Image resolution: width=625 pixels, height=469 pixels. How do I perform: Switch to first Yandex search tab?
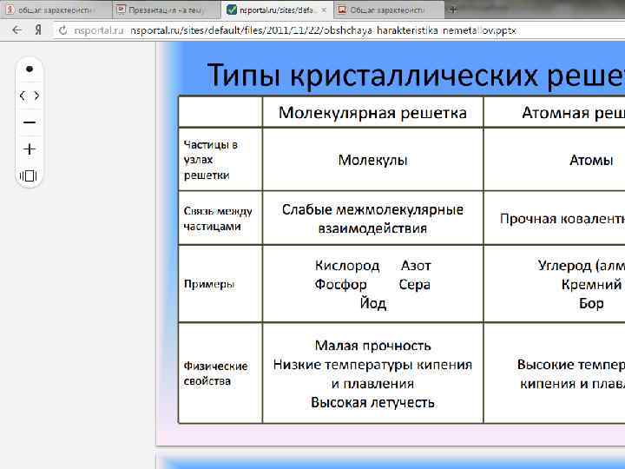pos(56,10)
